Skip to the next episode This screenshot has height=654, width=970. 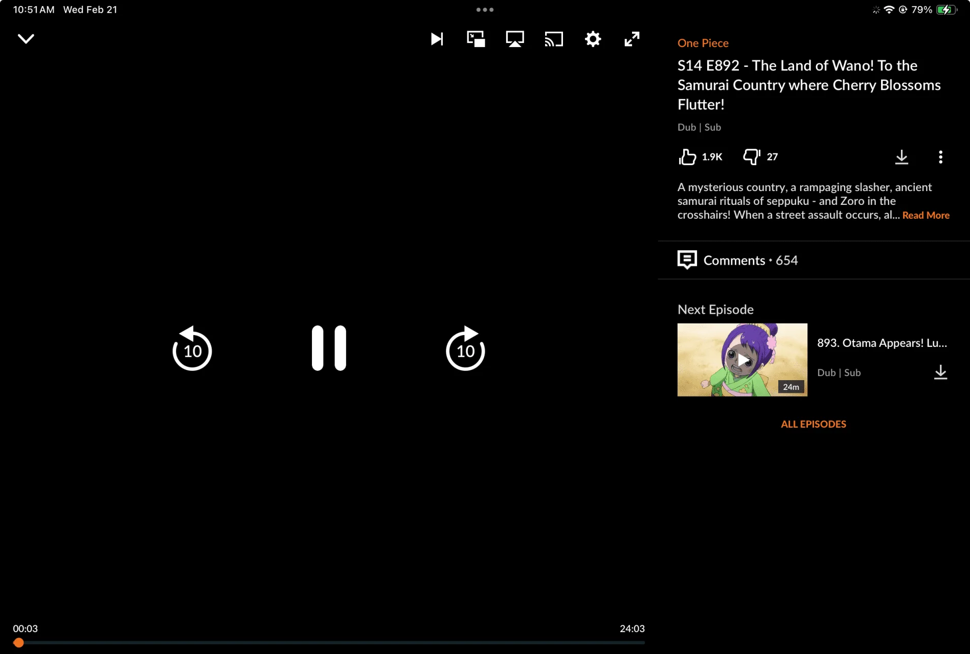coord(437,39)
